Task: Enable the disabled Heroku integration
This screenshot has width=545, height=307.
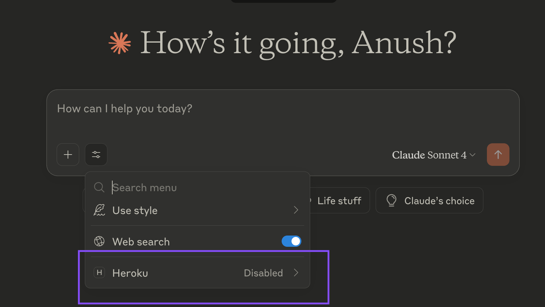Action: point(263,272)
